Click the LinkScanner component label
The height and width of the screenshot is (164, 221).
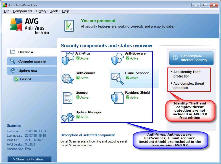pyautogui.click(x=85, y=73)
